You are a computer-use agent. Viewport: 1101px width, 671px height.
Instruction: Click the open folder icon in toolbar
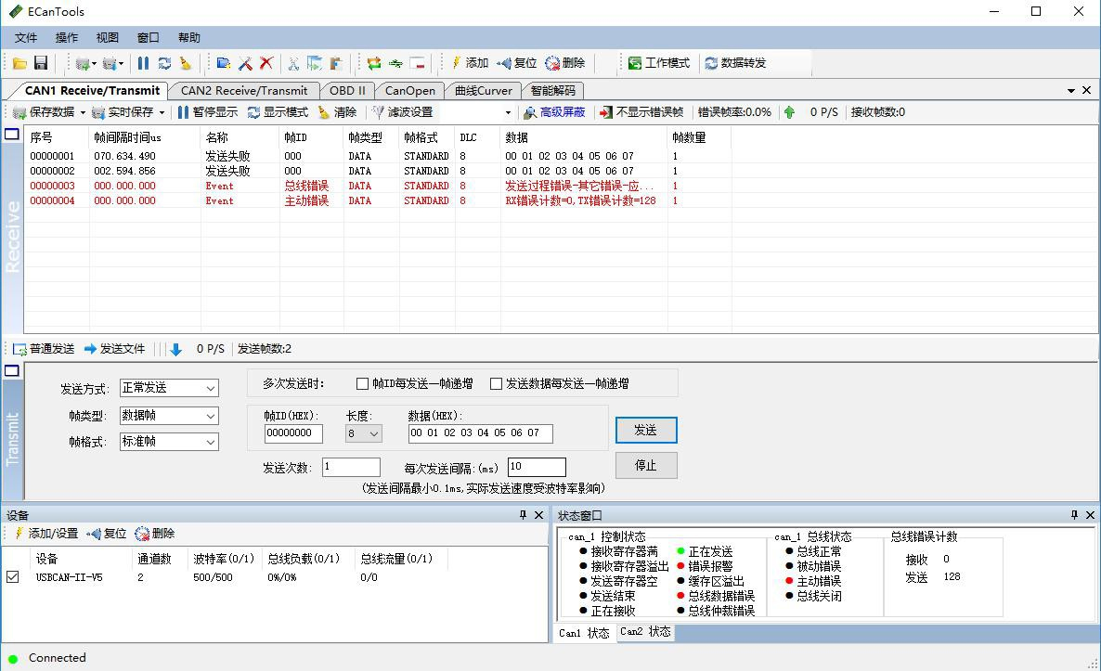click(19, 63)
